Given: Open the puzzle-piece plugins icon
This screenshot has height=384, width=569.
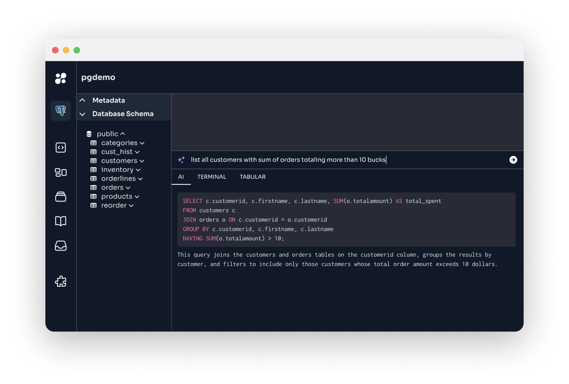Looking at the screenshot, I should coord(61,281).
